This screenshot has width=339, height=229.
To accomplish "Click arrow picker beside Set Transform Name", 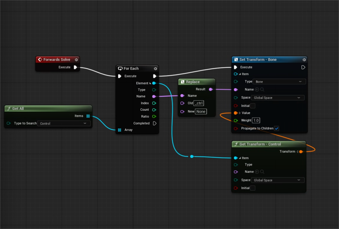I will (x=257, y=90).
